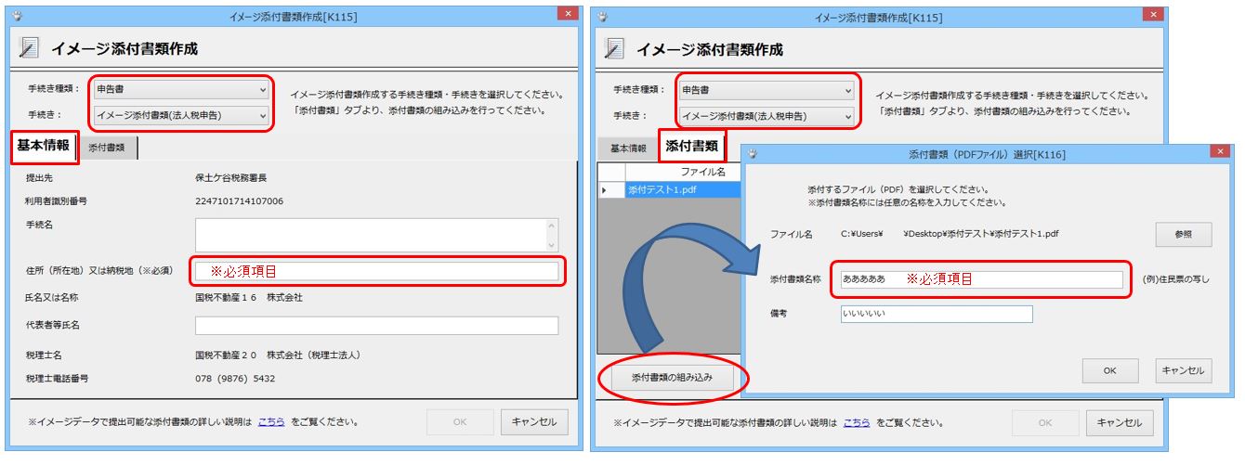Open 手続き種類 dropdown in left window

pyautogui.click(x=181, y=90)
